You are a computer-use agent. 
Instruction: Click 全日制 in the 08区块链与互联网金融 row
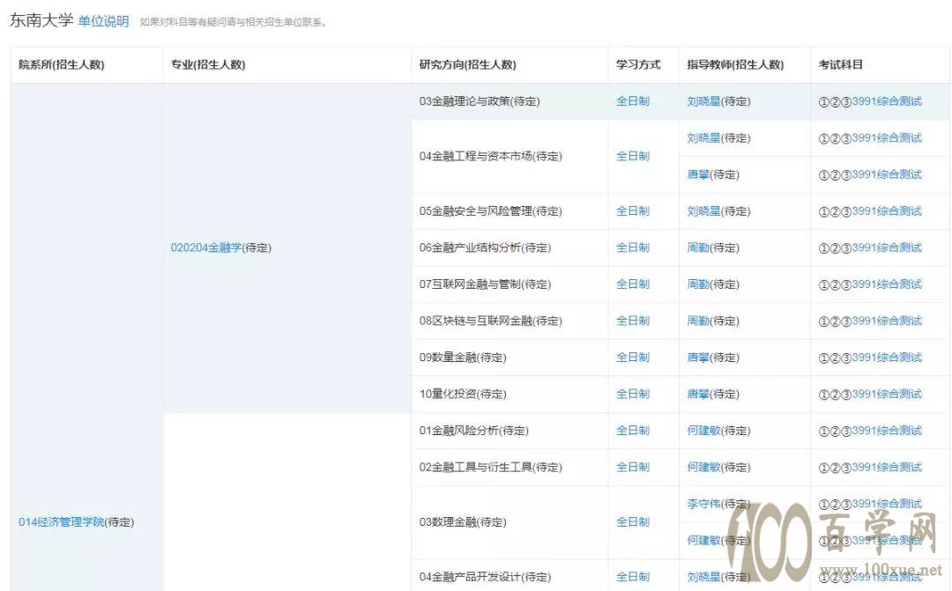(633, 321)
